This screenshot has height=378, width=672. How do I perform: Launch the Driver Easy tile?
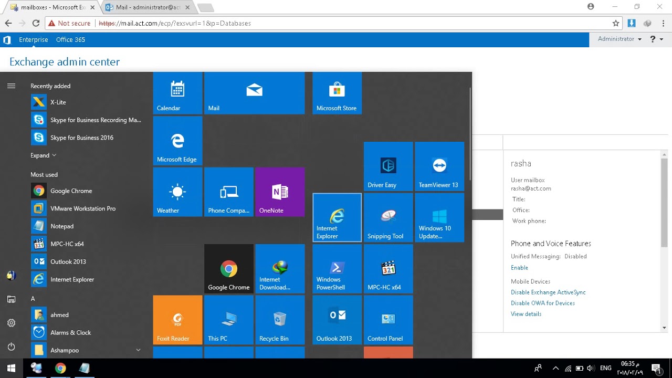(388, 166)
